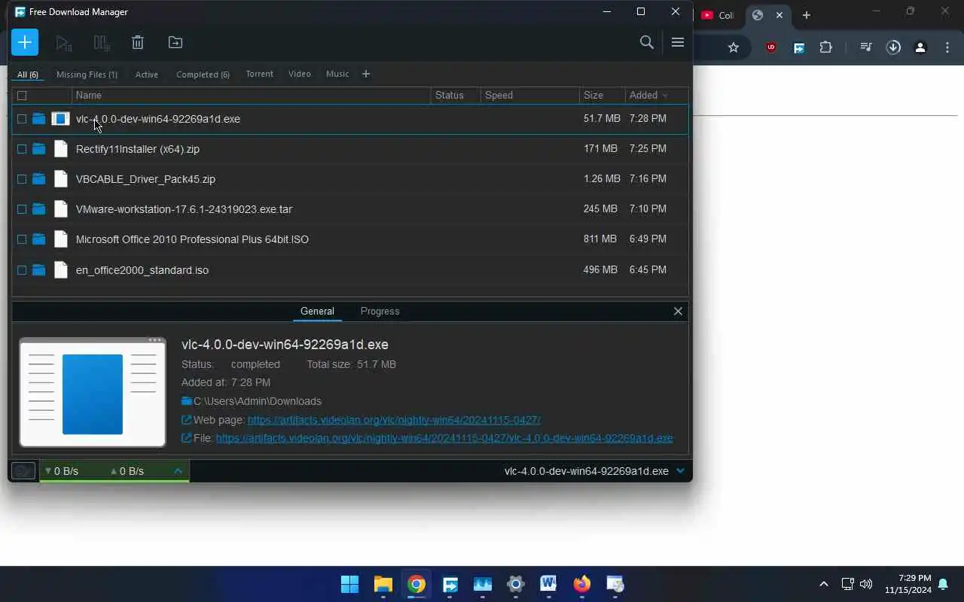Image resolution: width=964 pixels, height=602 pixels.
Task: Check the vlc-4.0.0-dev-win64 row checkbox
Action: [22, 119]
